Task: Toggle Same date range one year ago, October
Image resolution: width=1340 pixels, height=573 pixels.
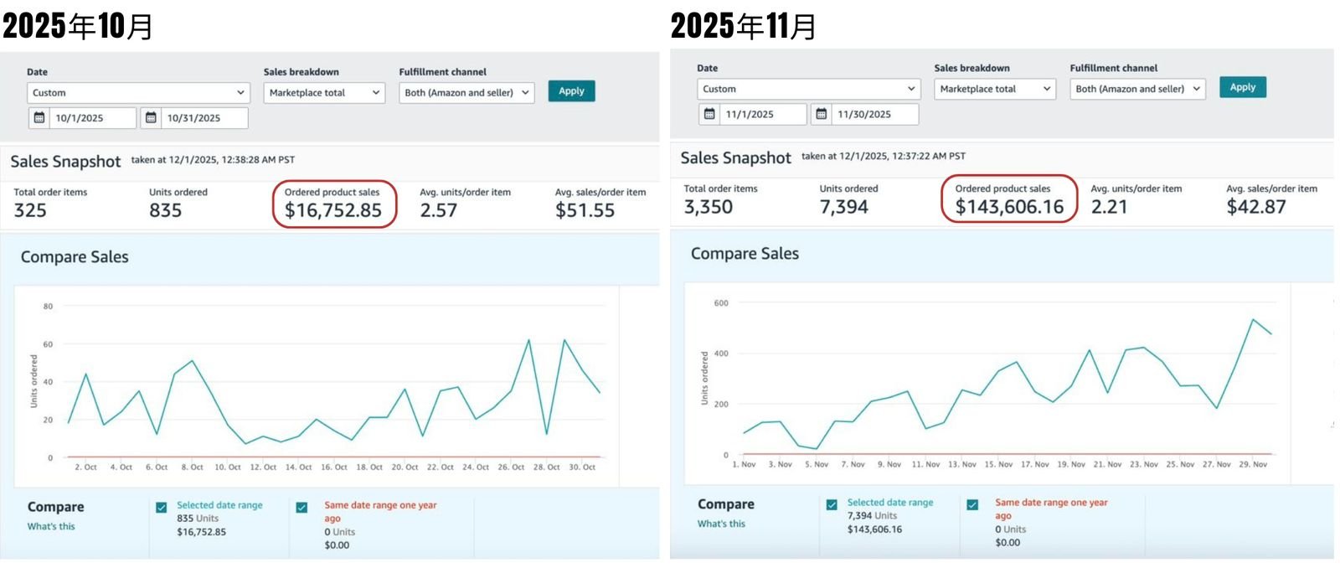Action: [x=302, y=507]
